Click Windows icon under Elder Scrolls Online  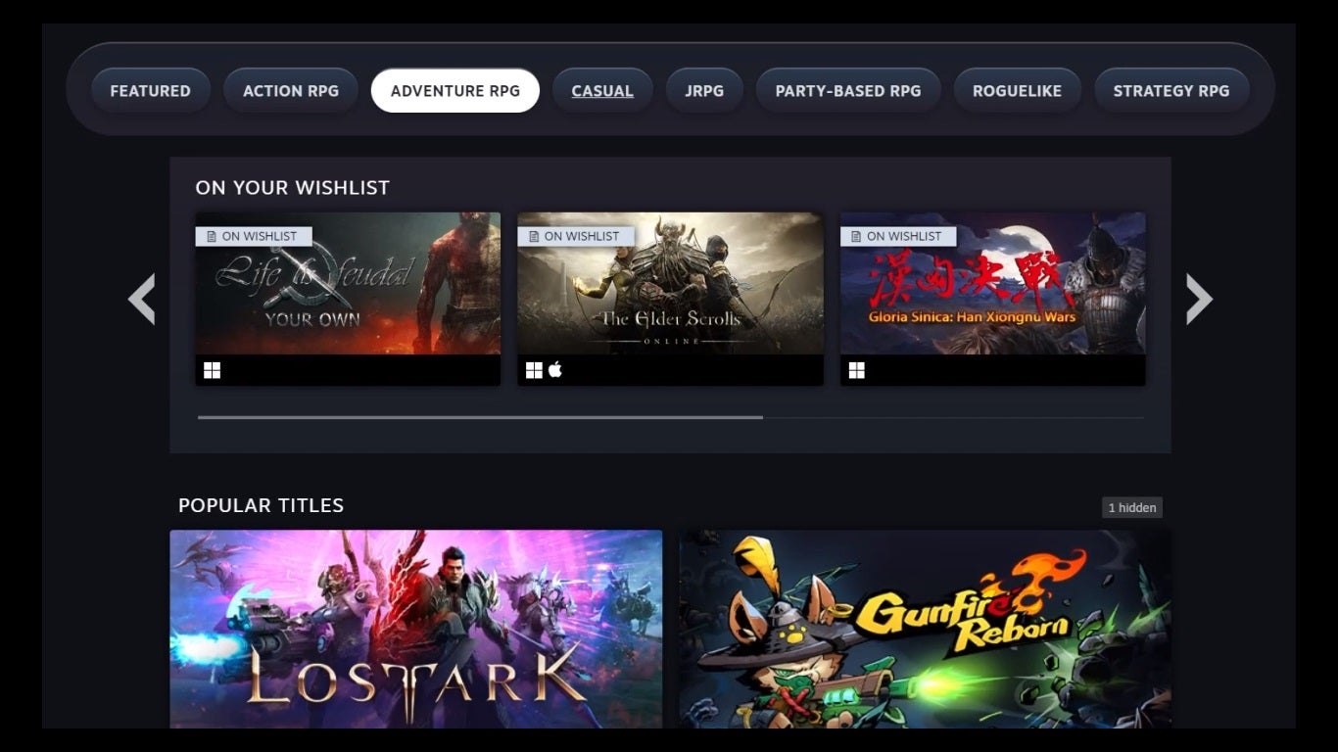point(534,370)
